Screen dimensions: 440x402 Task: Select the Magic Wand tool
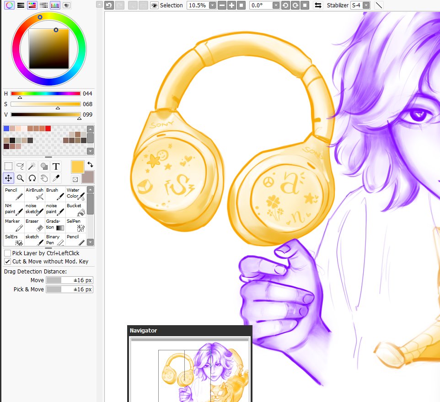32,166
